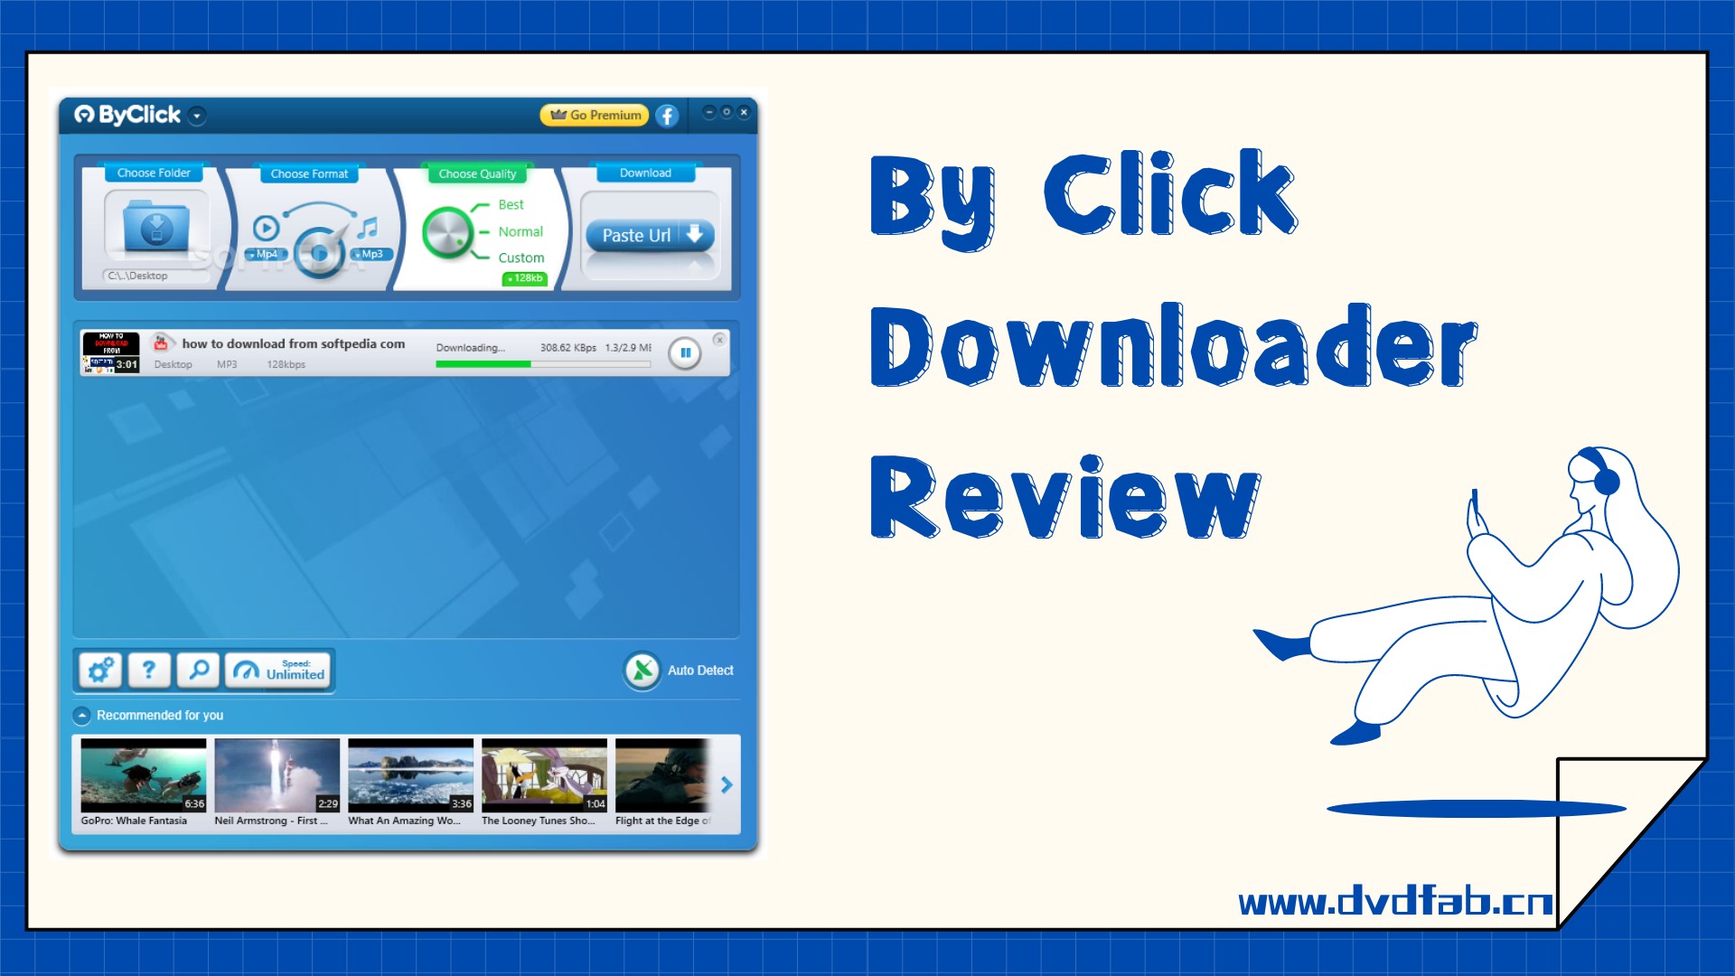Click the Auto Detect icon

pyautogui.click(x=642, y=670)
